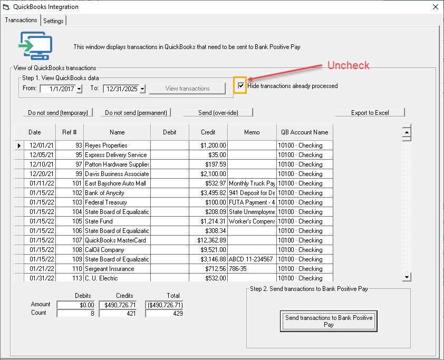Select the Davis Business Associate row

(x=173, y=174)
